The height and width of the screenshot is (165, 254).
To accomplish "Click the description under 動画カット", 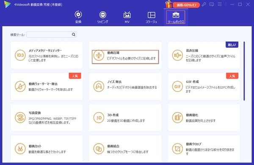I will (x=47, y=152).
